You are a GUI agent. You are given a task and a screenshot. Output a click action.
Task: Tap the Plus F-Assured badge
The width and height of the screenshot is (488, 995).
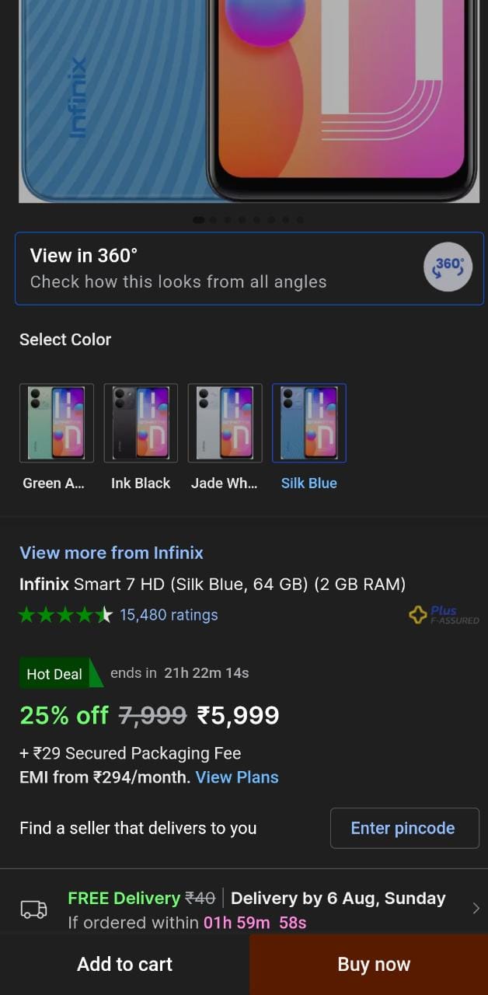pyautogui.click(x=444, y=615)
